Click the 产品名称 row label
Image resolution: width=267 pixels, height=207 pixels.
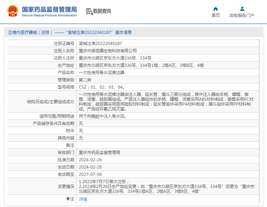coord(66,73)
